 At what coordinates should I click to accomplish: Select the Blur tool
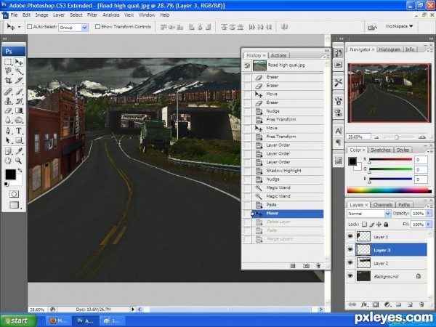click(8, 120)
